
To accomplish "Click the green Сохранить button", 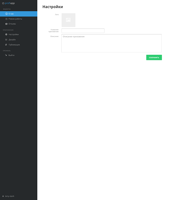I will pyautogui.click(x=154, y=58).
